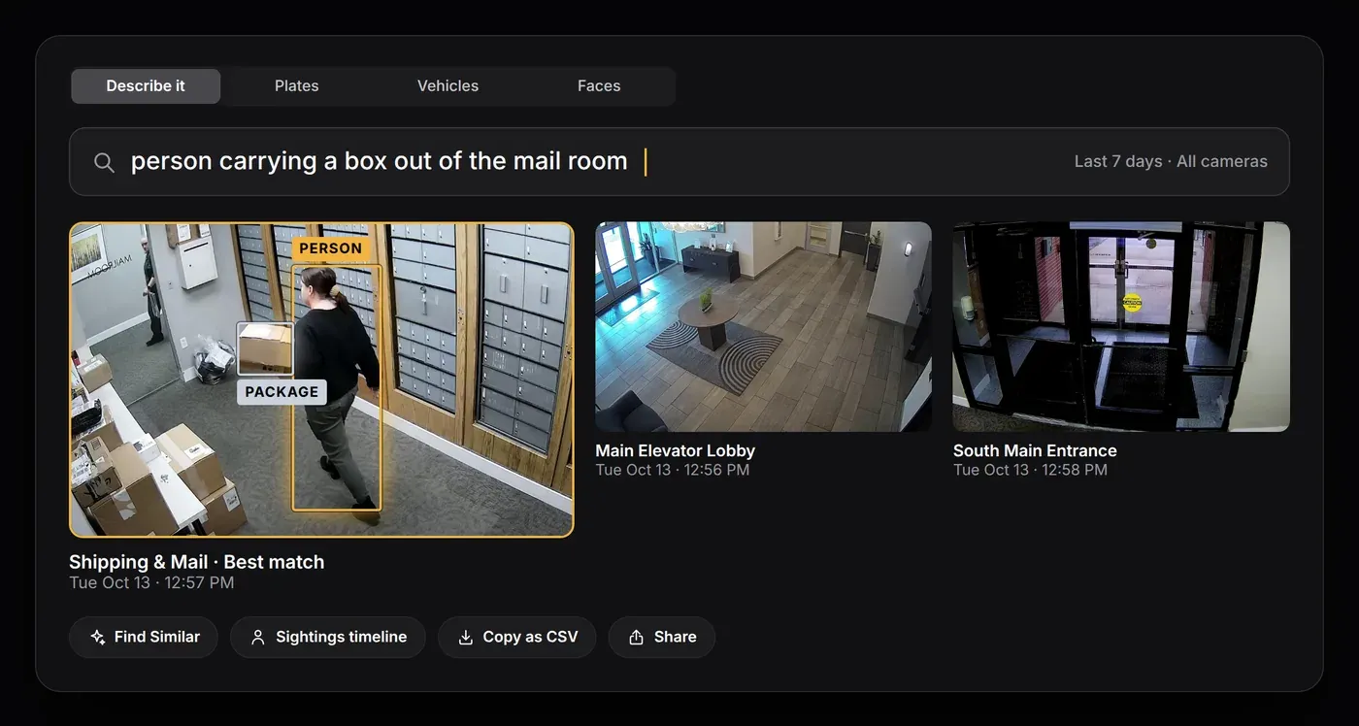Select the Vehicles tab
1359x726 pixels.
447,86
